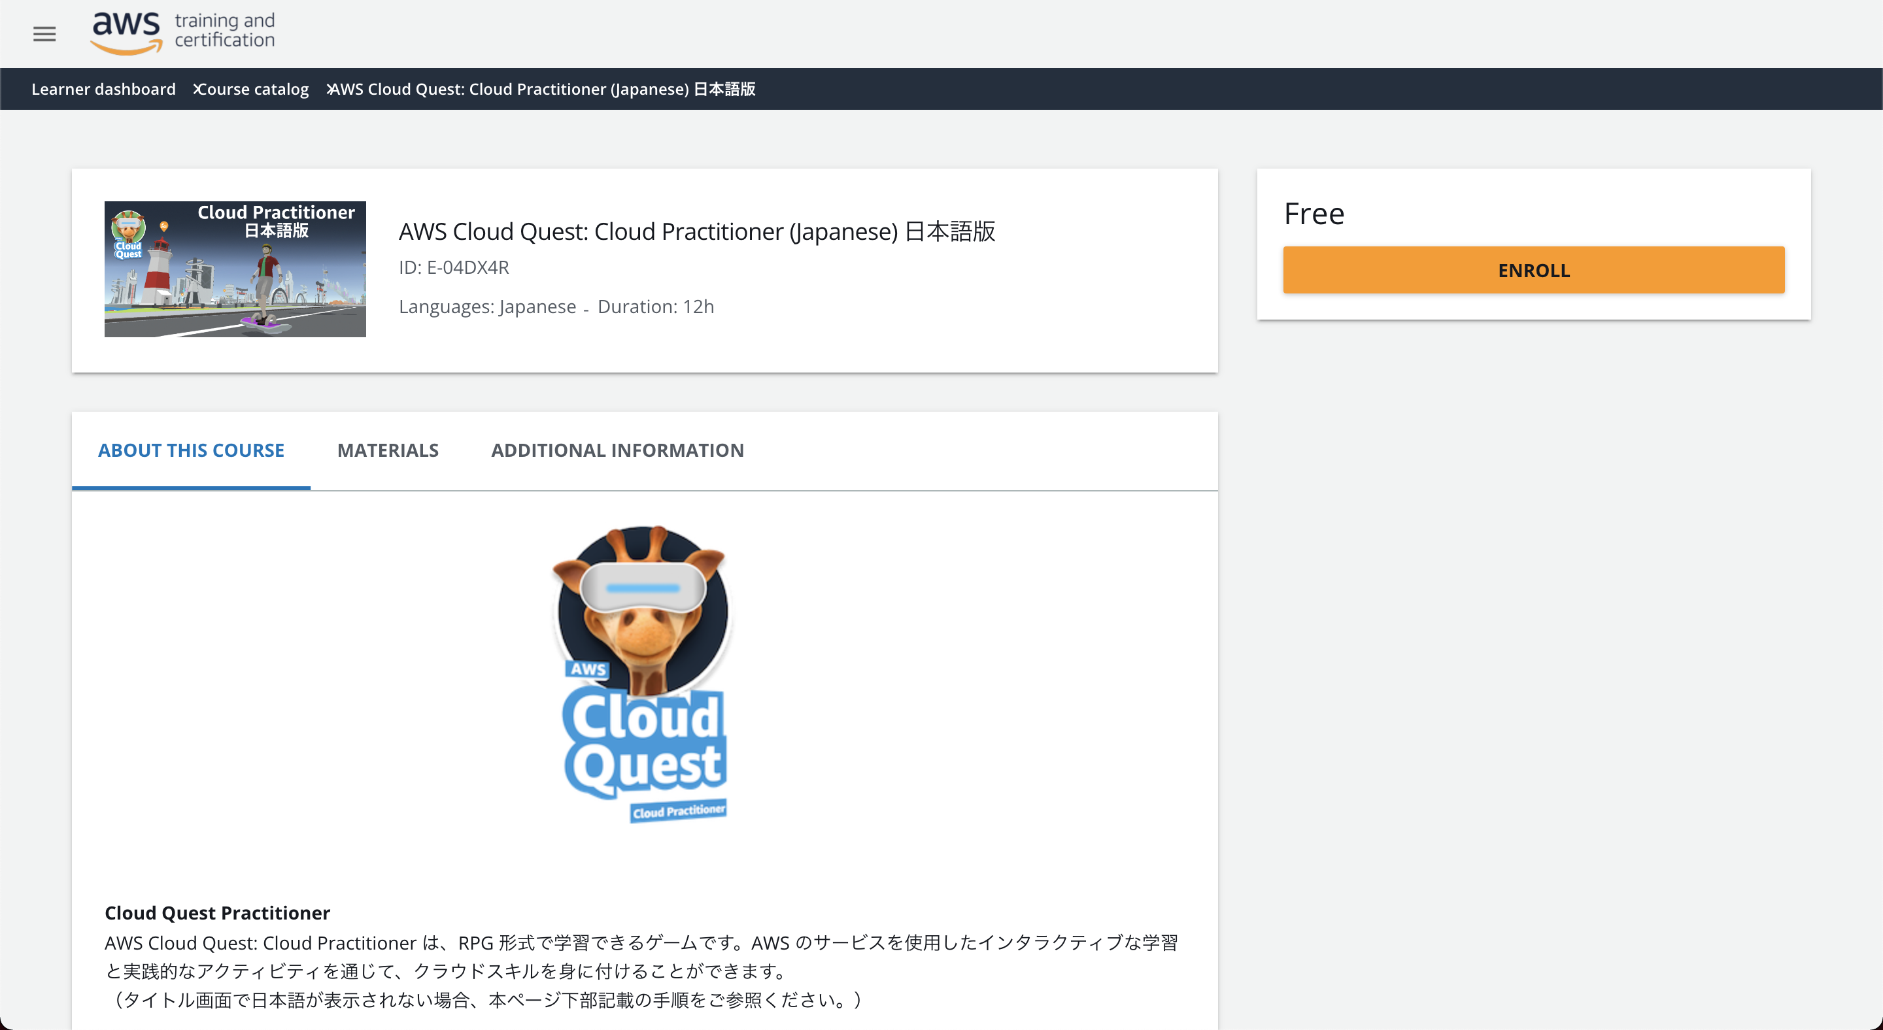This screenshot has height=1030, width=1883.
Task: Open the Additional Information tab
Action: point(618,450)
